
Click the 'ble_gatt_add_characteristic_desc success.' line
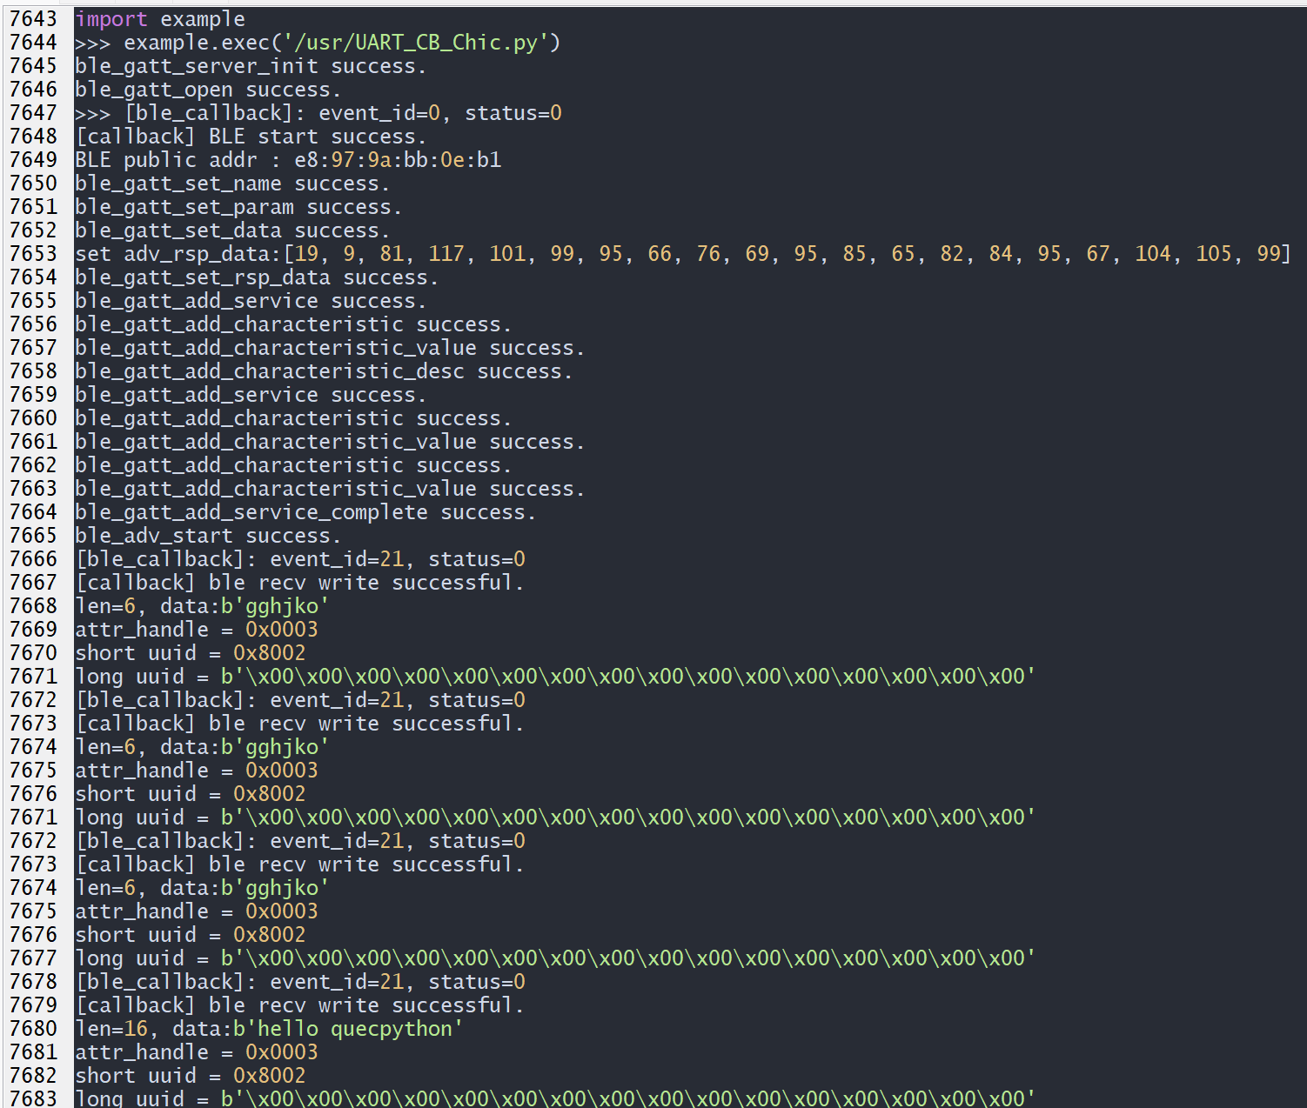tap(323, 371)
